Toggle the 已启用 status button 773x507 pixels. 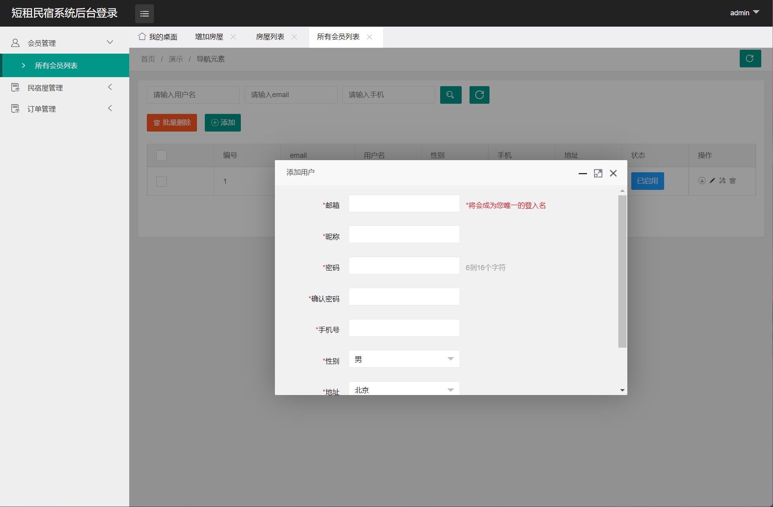pyautogui.click(x=647, y=181)
